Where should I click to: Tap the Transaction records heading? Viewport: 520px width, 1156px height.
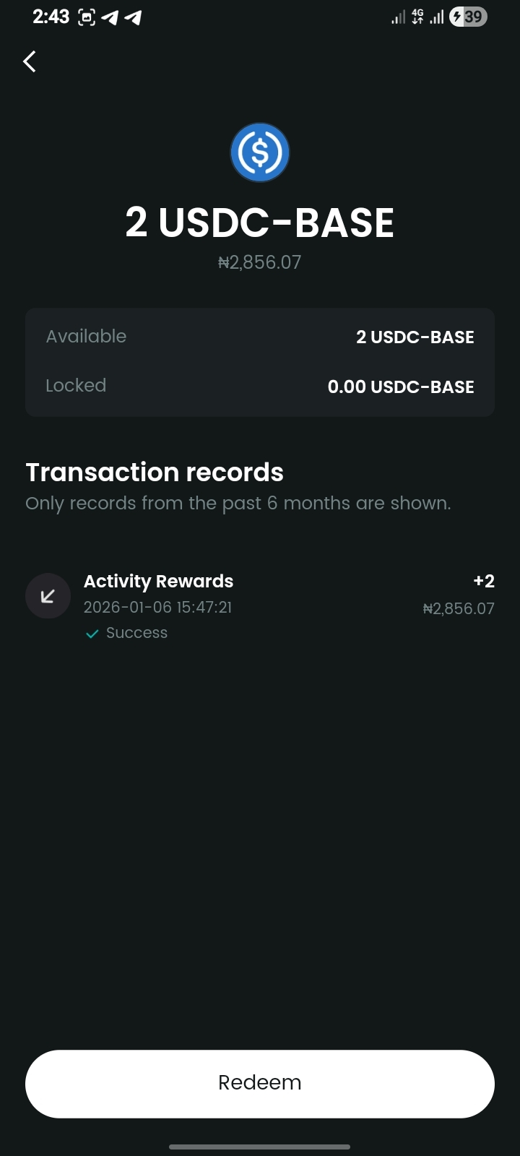tap(155, 473)
